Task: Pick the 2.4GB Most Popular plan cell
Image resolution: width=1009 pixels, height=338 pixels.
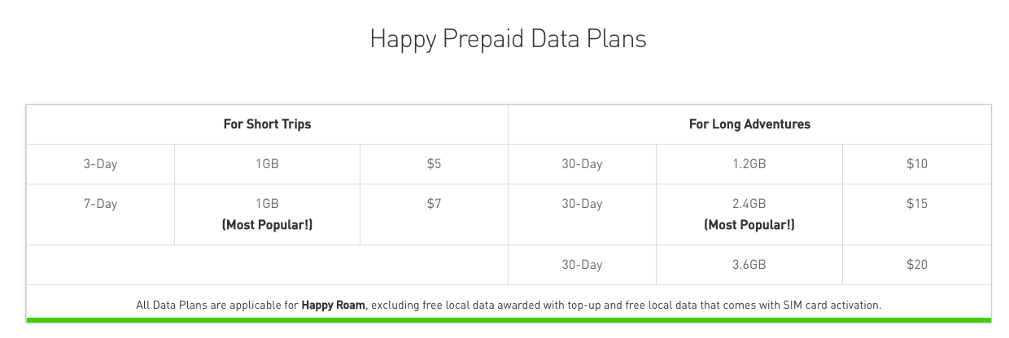Action: point(749,214)
